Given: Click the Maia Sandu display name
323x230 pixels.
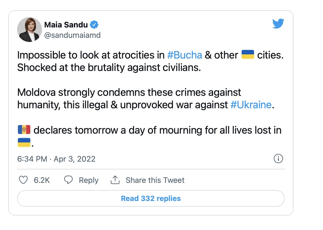Looking at the screenshot, I should tap(66, 25).
